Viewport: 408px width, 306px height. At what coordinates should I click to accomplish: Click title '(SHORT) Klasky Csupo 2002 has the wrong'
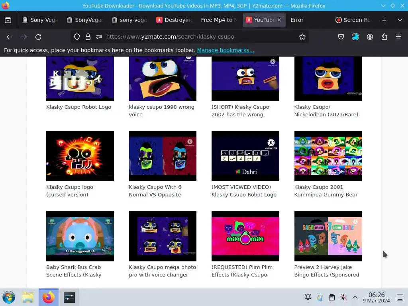pyautogui.click(x=240, y=111)
